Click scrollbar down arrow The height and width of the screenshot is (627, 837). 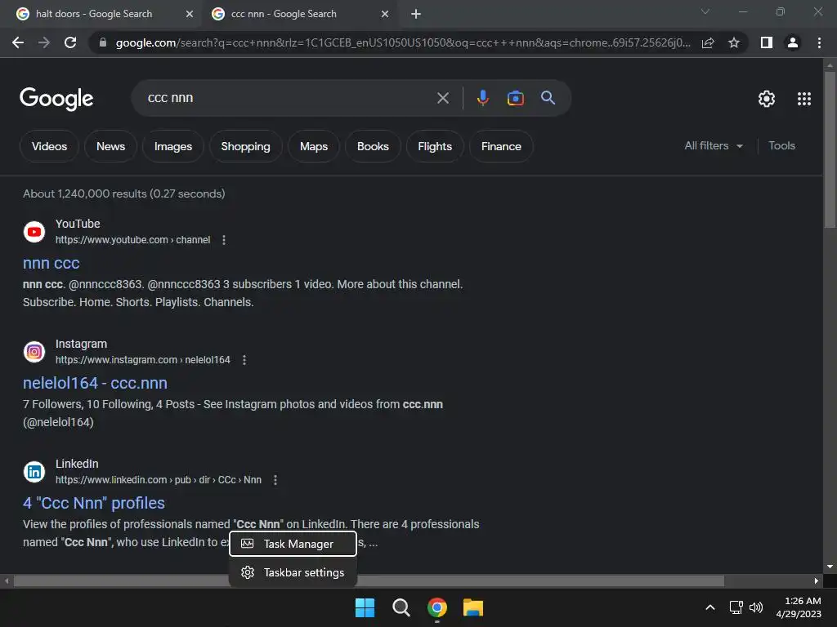830,567
